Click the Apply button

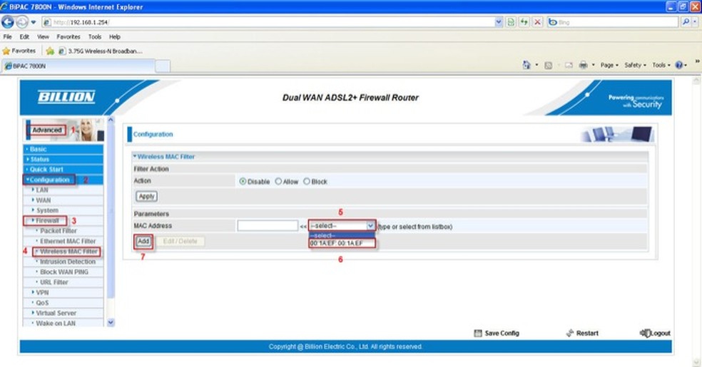pos(146,196)
